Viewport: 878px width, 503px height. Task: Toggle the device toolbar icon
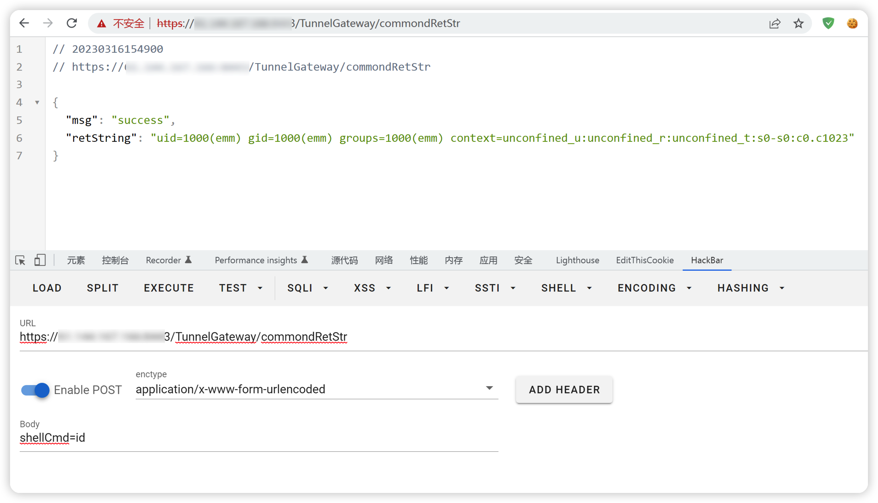(x=40, y=260)
